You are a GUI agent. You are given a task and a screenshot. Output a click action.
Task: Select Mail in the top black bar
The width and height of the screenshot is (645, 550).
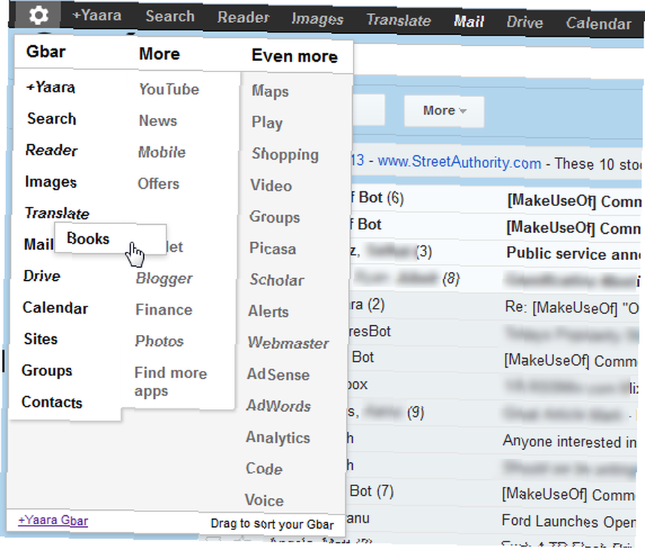tap(468, 21)
